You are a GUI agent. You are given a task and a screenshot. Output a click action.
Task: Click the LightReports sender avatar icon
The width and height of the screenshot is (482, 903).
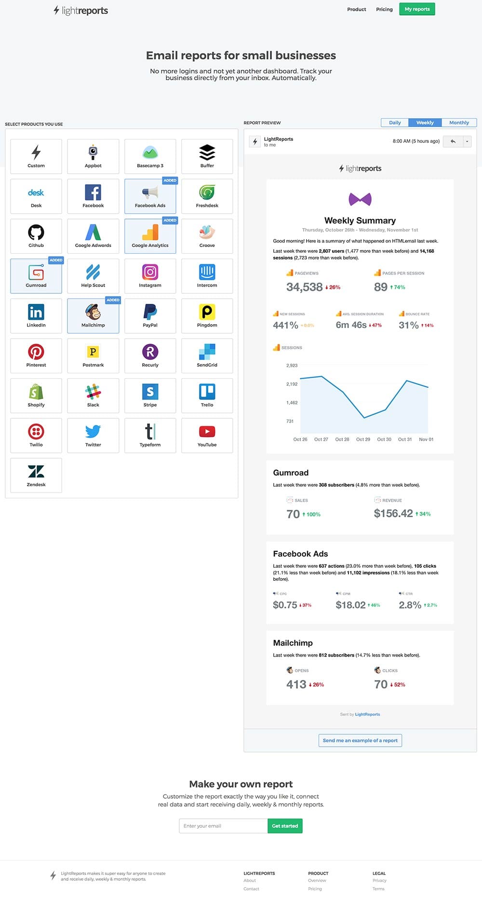255,141
